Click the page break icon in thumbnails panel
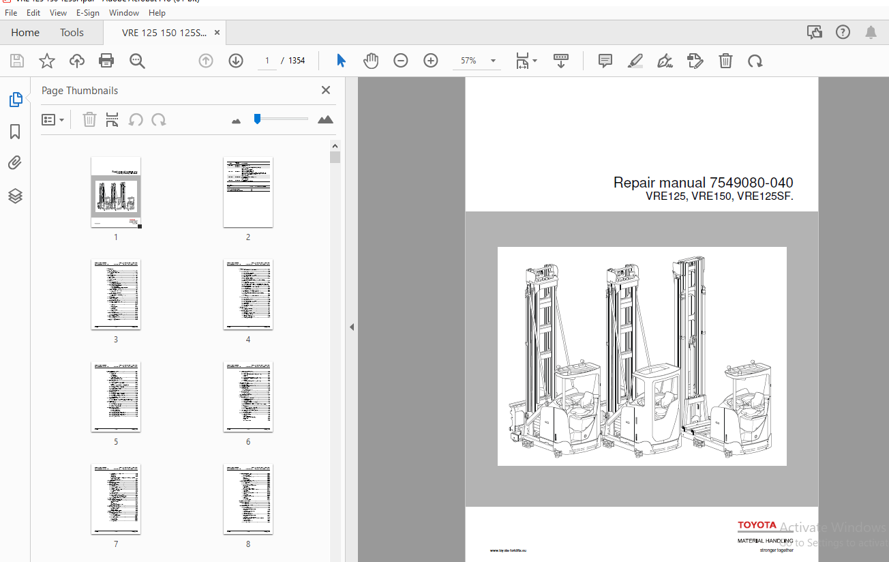This screenshot has width=889, height=562. (112, 120)
